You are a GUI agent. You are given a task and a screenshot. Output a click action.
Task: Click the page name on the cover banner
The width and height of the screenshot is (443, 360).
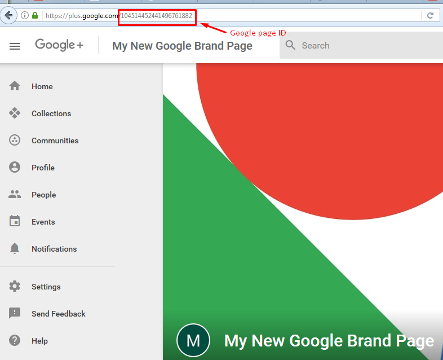329,341
